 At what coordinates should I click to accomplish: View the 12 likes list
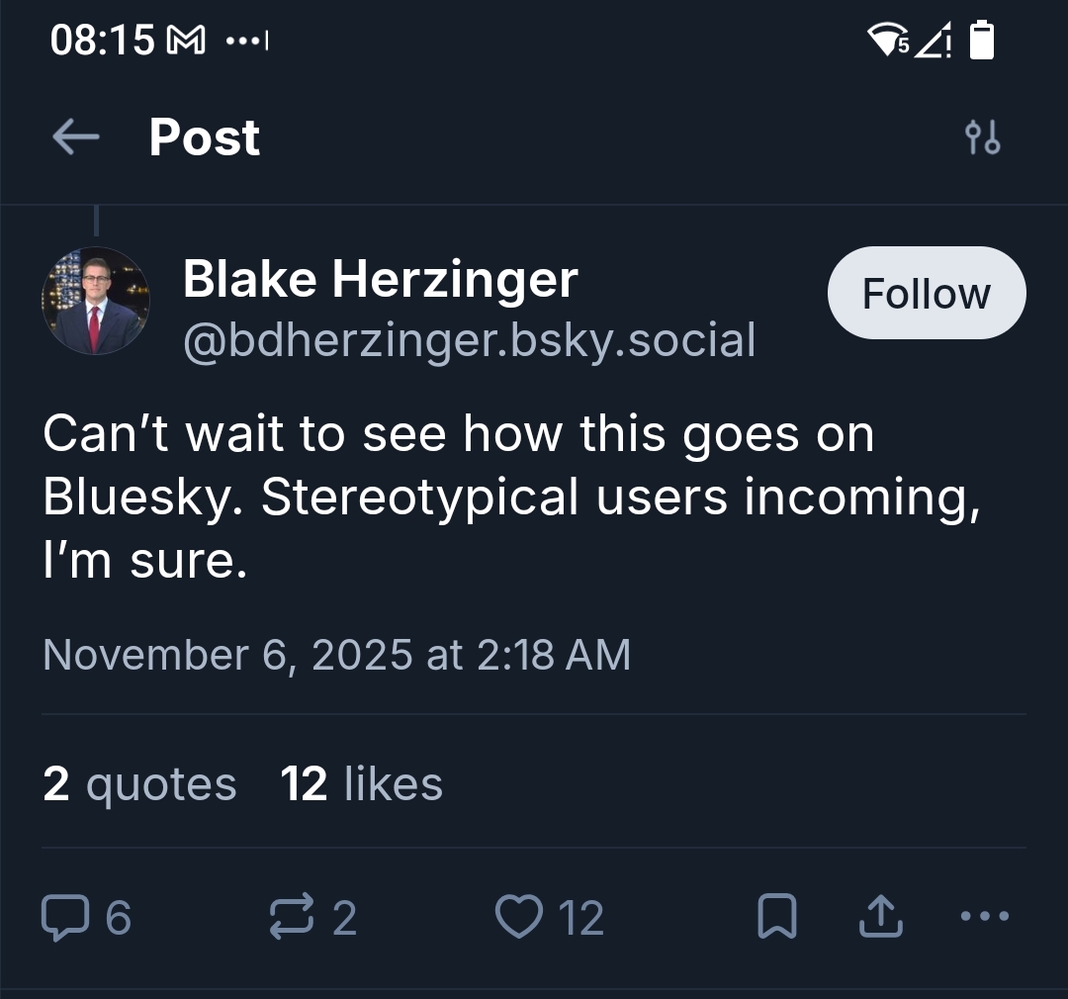point(361,784)
